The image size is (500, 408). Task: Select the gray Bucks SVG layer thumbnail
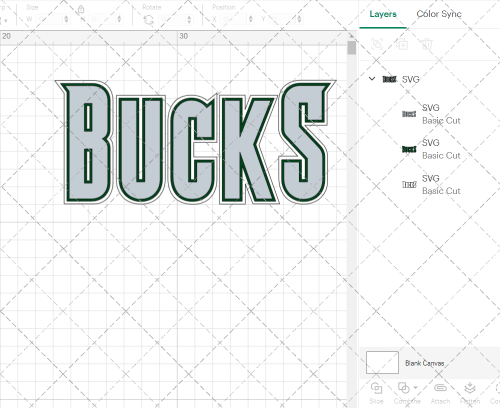click(409, 114)
